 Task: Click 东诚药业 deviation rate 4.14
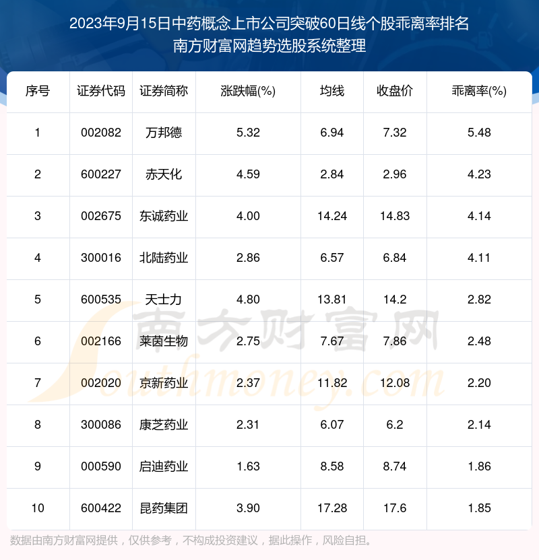point(479,216)
